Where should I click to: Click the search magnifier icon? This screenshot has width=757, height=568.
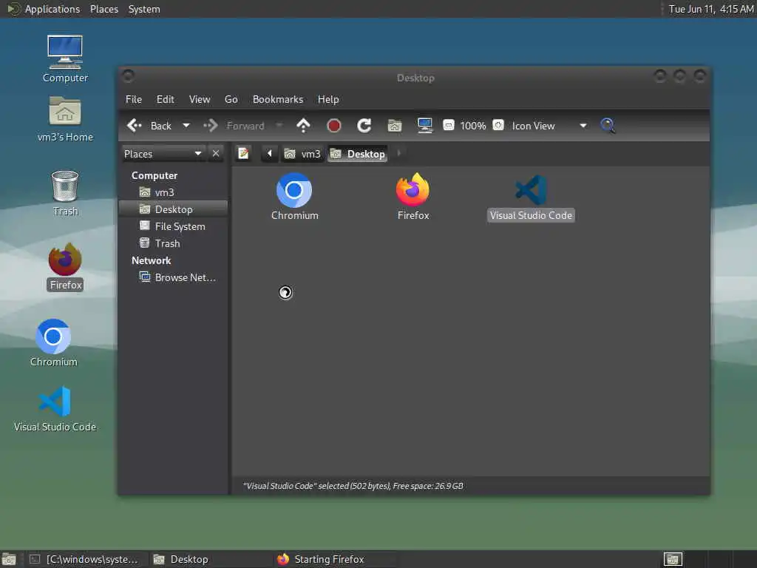coord(608,126)
